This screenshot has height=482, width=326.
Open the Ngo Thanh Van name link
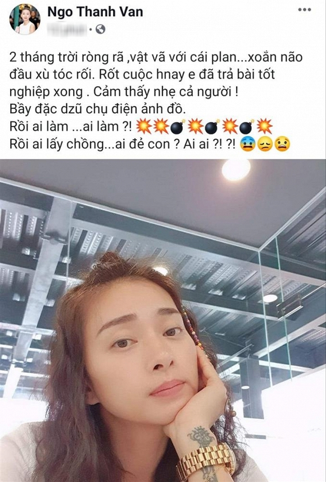[x=95, y=12]
